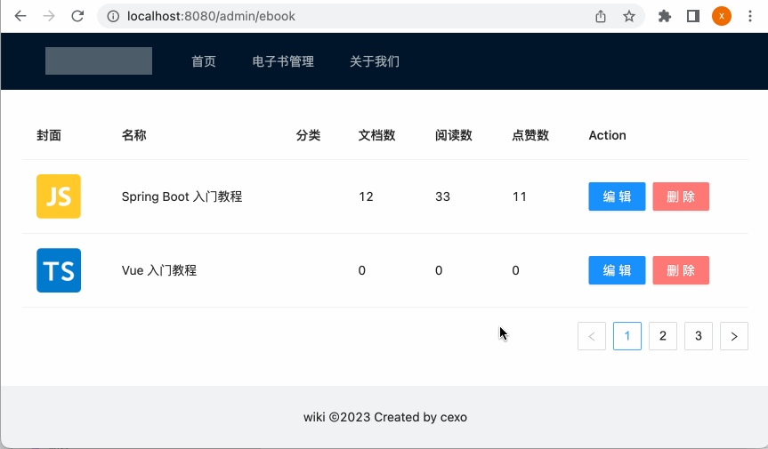Click the 阅读数 column header
This screenshot has width=768, height=449.
454,135
